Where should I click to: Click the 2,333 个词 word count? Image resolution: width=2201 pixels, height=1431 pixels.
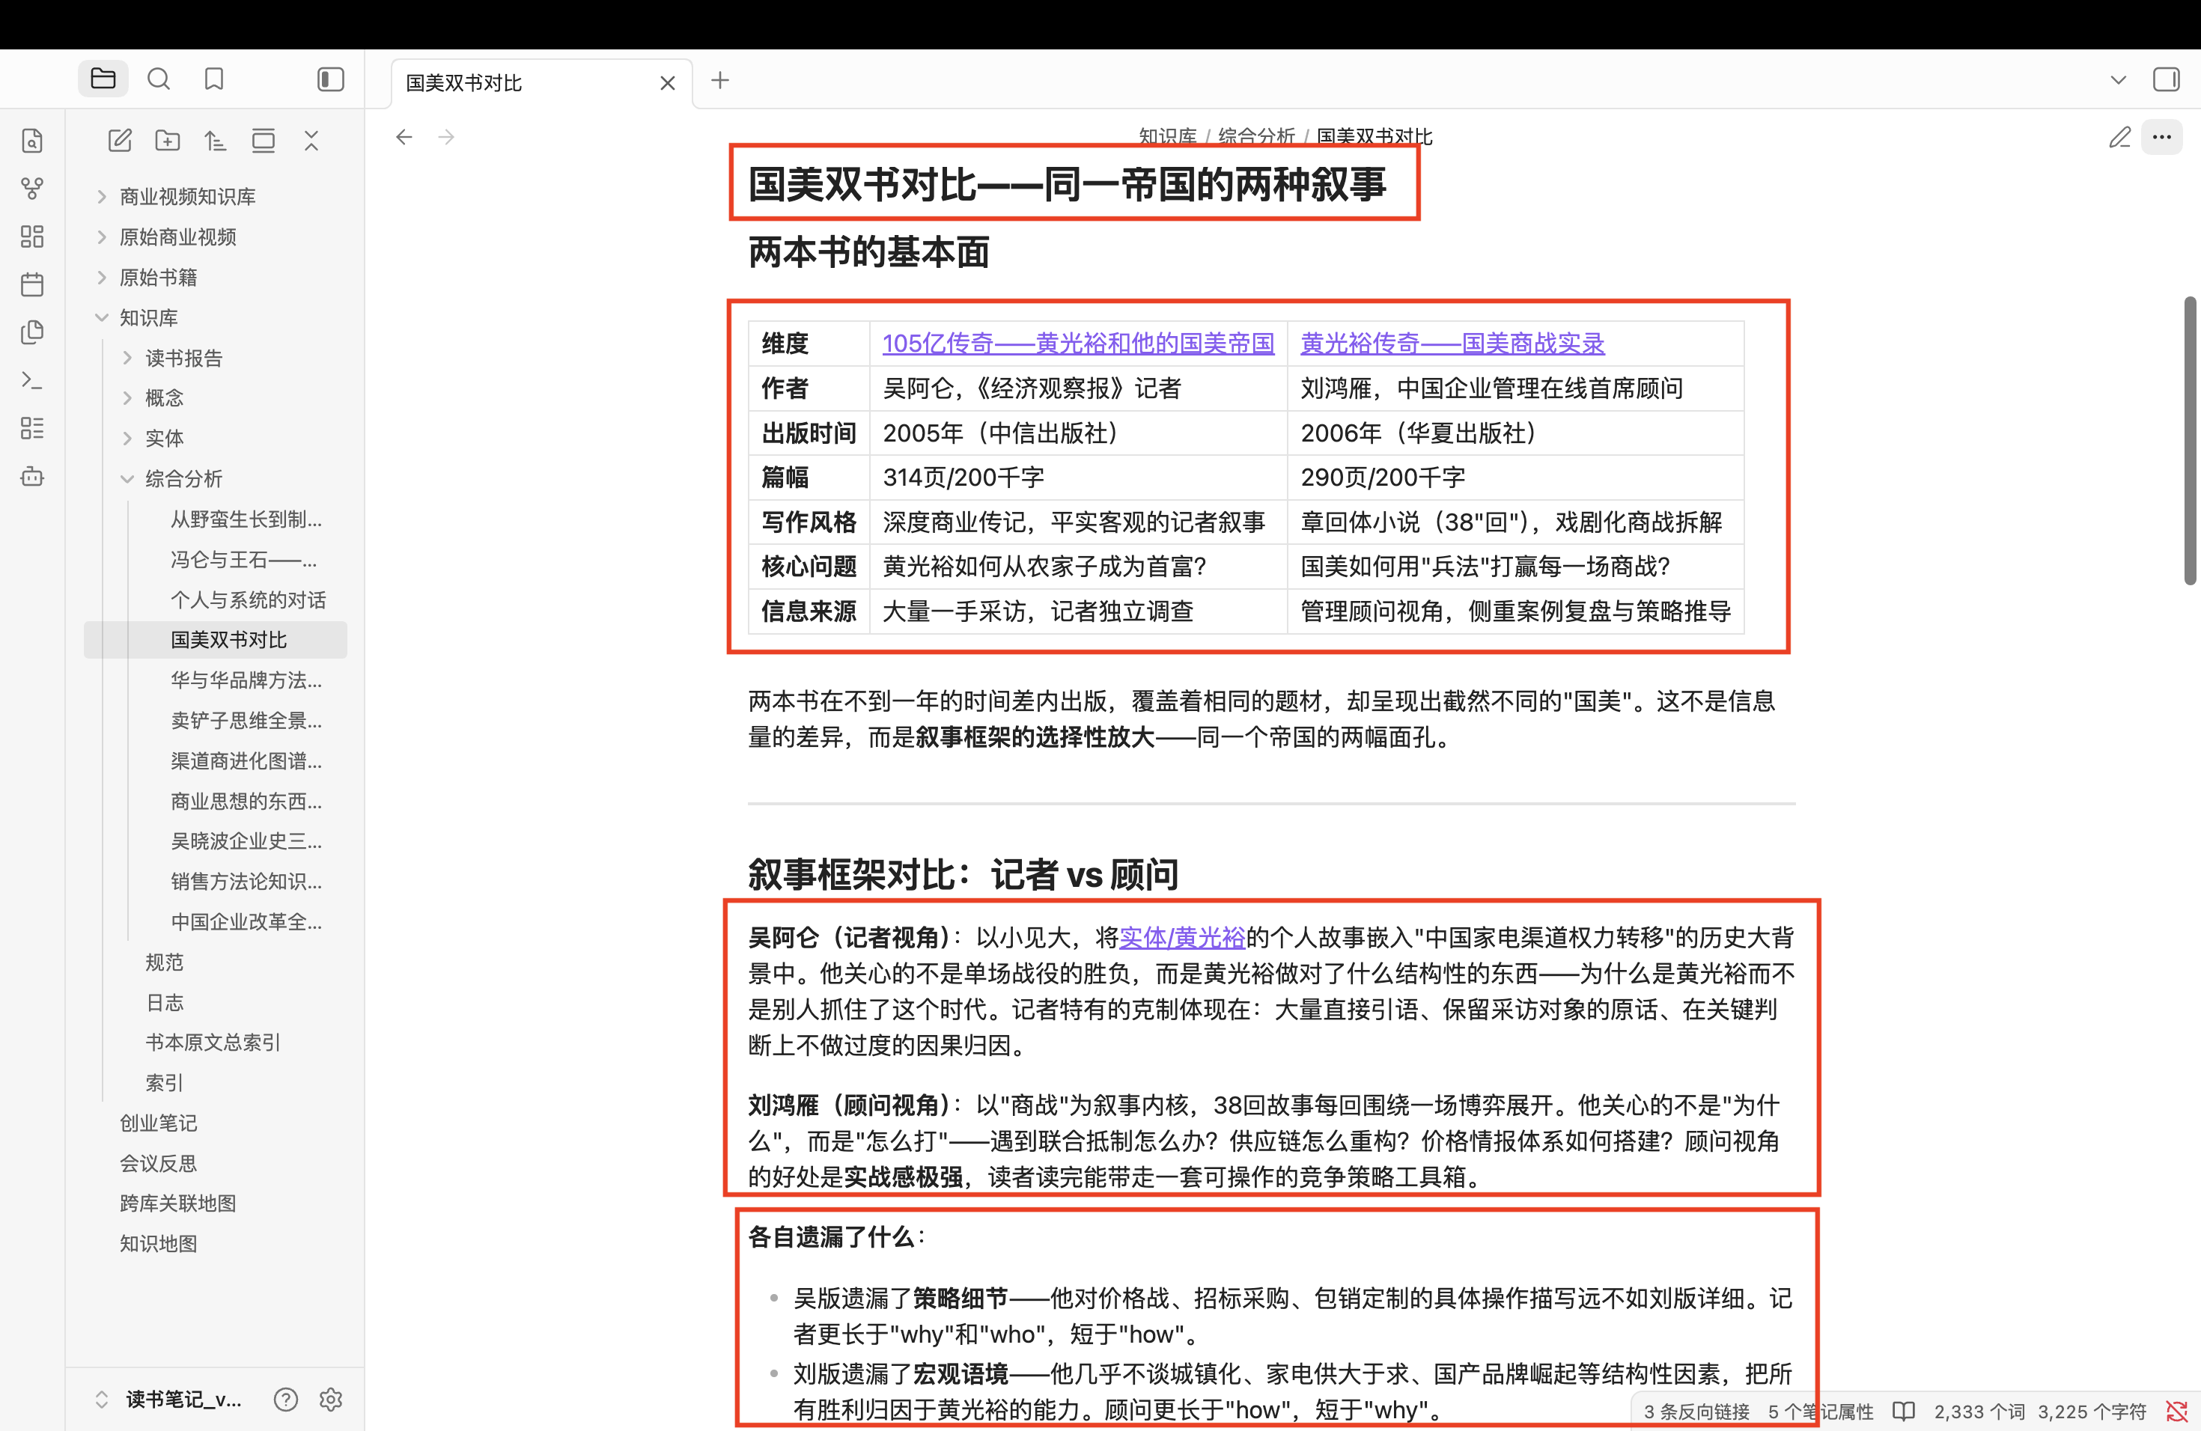(x=1979, y=1412)
